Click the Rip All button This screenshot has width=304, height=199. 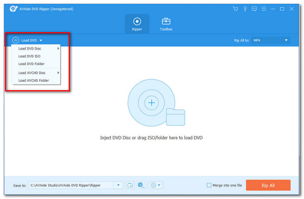[x=268, y=185]
